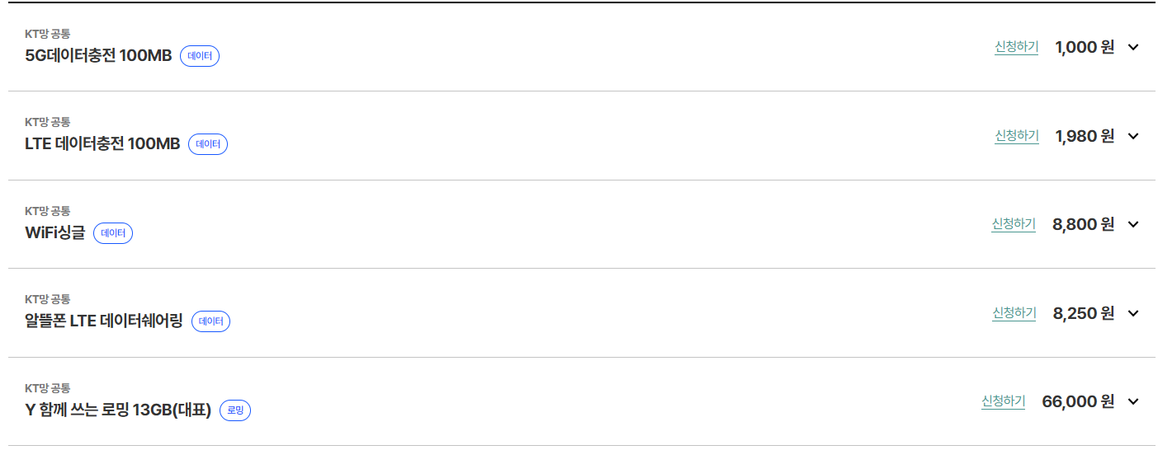1158x450 pixels.
Task: Expand the 5G데이터충전 100MB details chevron
Action: tap(1132, 47)
